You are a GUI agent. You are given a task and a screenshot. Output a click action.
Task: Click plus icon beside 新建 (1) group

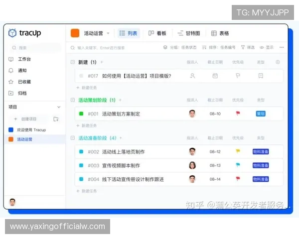pyautogui.click(x=102, y=62)
